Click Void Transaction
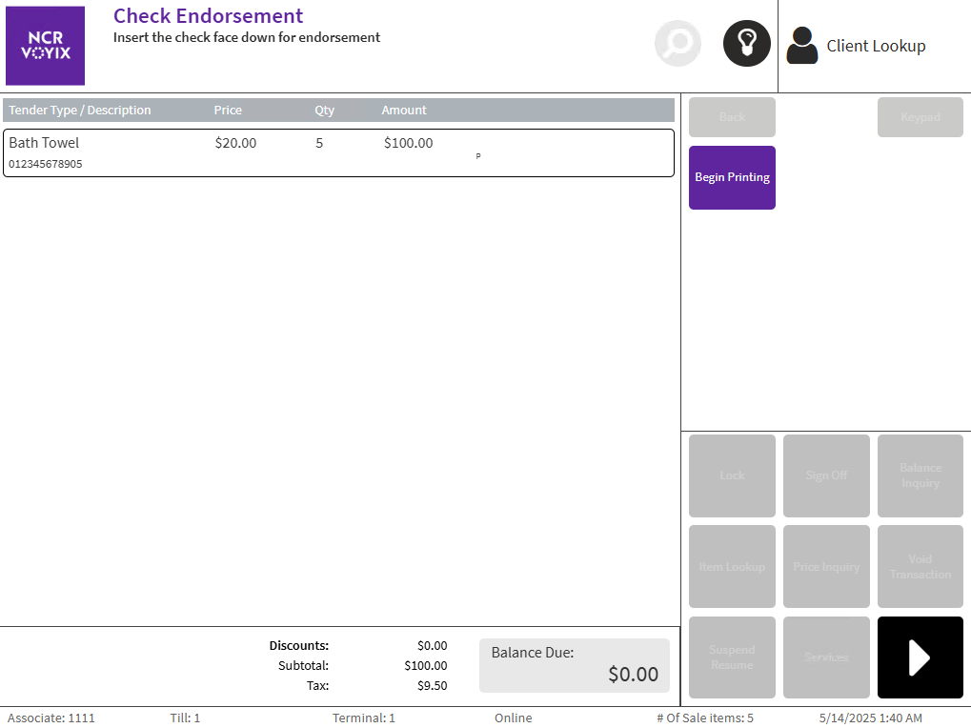Screen dimensions: 971x728 coord(920,567)
